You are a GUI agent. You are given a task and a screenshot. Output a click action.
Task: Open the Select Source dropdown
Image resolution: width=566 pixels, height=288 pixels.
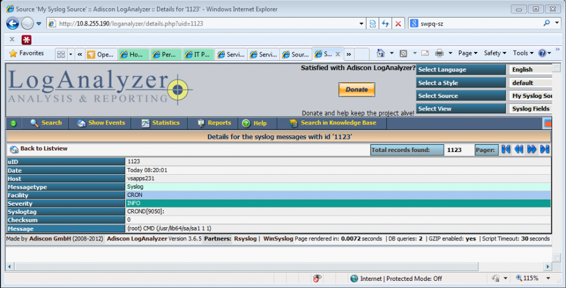coord(531,96)
